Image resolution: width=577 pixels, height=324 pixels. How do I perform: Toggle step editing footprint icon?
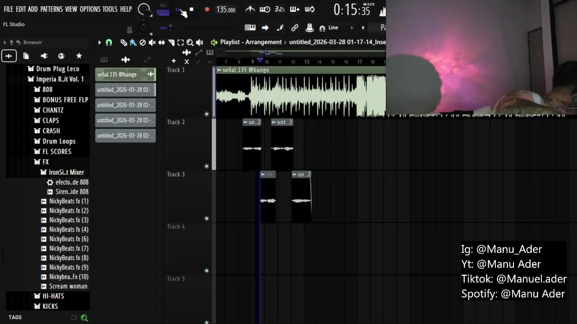[280, 28]
